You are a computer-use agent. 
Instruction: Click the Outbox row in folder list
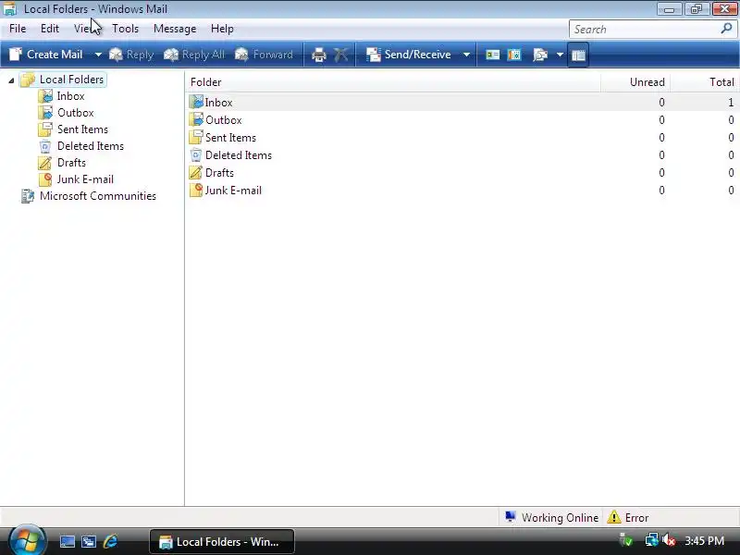click(x=462, y=120)
